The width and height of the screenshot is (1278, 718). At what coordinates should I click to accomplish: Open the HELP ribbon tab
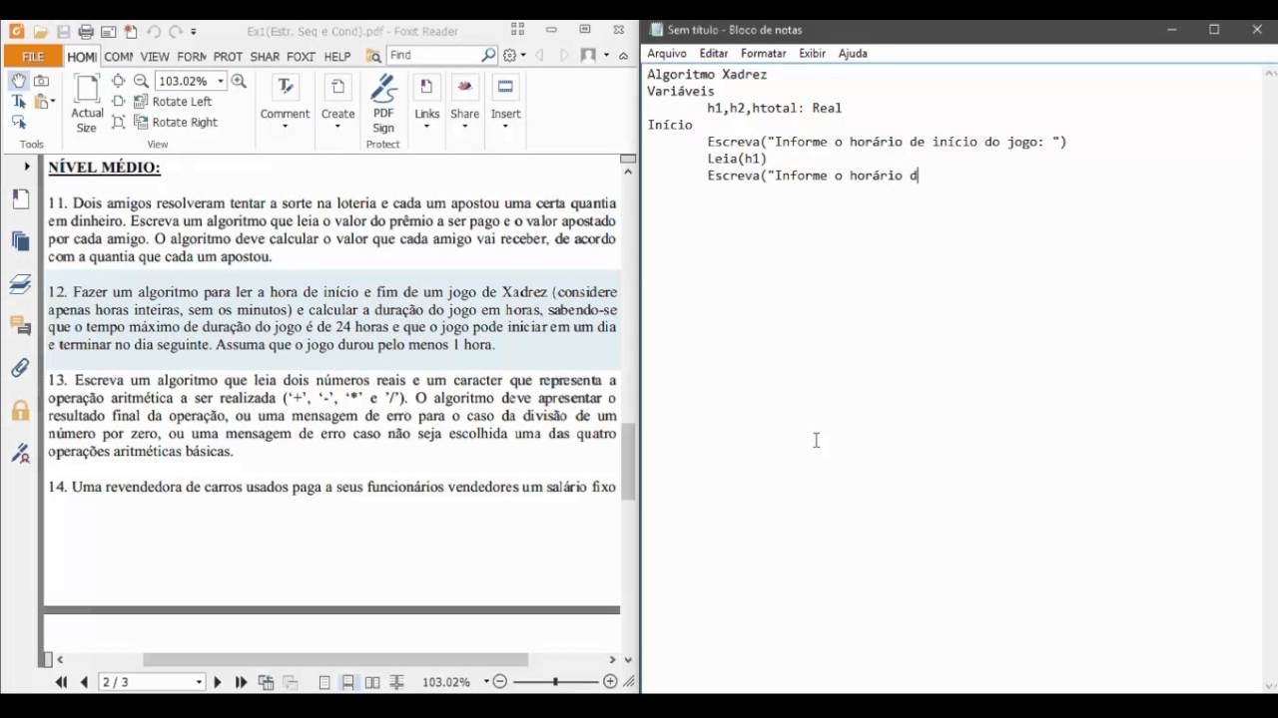[x=337, y=57]
